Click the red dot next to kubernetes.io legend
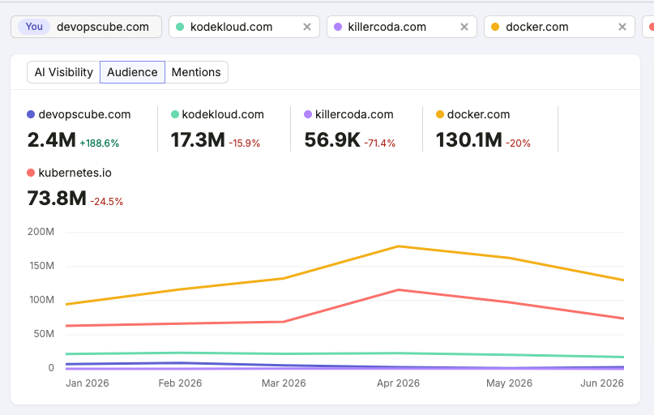 pos(31,173)
